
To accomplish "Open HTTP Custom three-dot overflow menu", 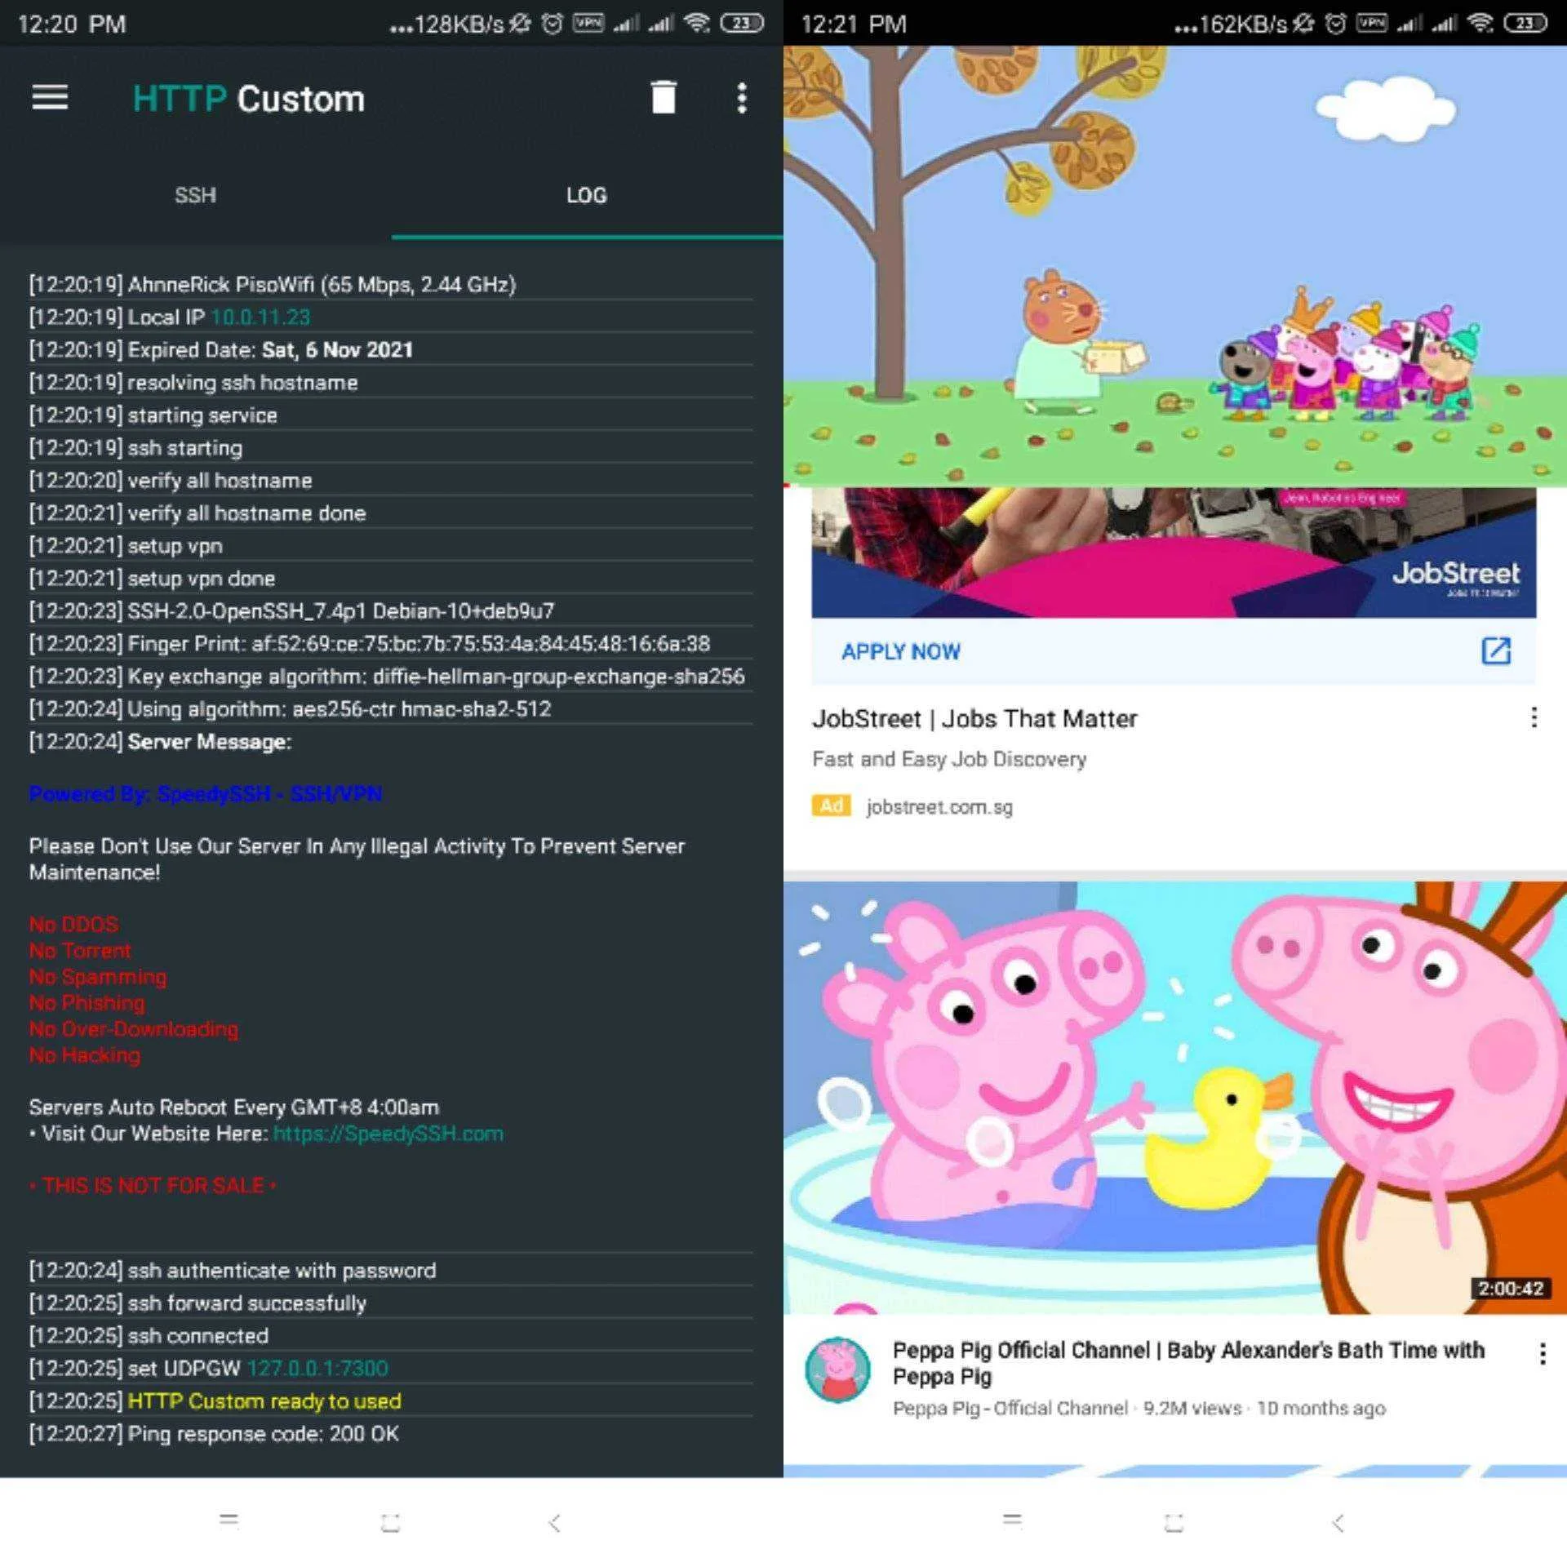I will (742, 98).
